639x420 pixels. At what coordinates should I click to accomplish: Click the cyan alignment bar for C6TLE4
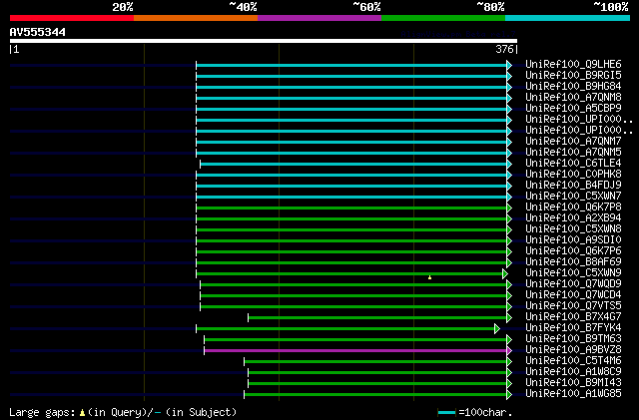click(x=353, y=165)
